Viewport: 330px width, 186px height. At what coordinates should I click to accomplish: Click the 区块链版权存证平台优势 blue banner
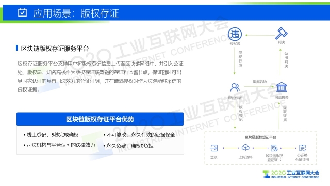point(100,119)
